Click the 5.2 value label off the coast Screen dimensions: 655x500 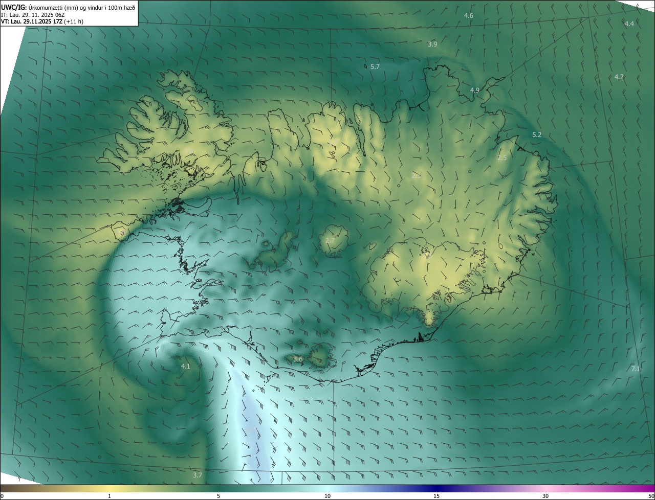click(x=537, y=135)
